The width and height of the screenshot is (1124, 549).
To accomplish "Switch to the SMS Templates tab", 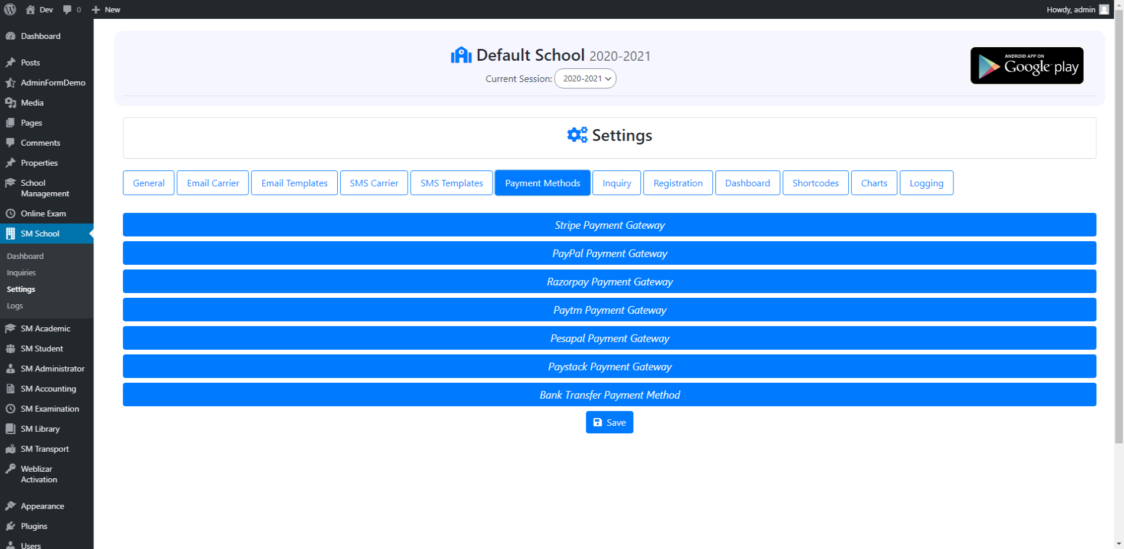I will 451,183.
